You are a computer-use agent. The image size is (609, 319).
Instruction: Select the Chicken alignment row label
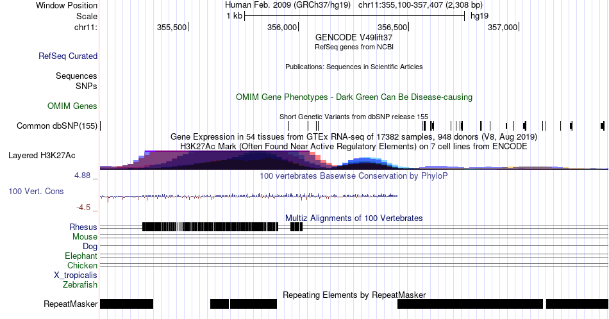point(82,265)
